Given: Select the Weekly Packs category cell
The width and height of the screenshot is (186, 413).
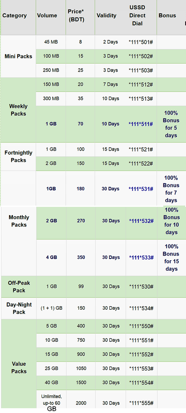Looking at the screenshot, I should 18,110.
